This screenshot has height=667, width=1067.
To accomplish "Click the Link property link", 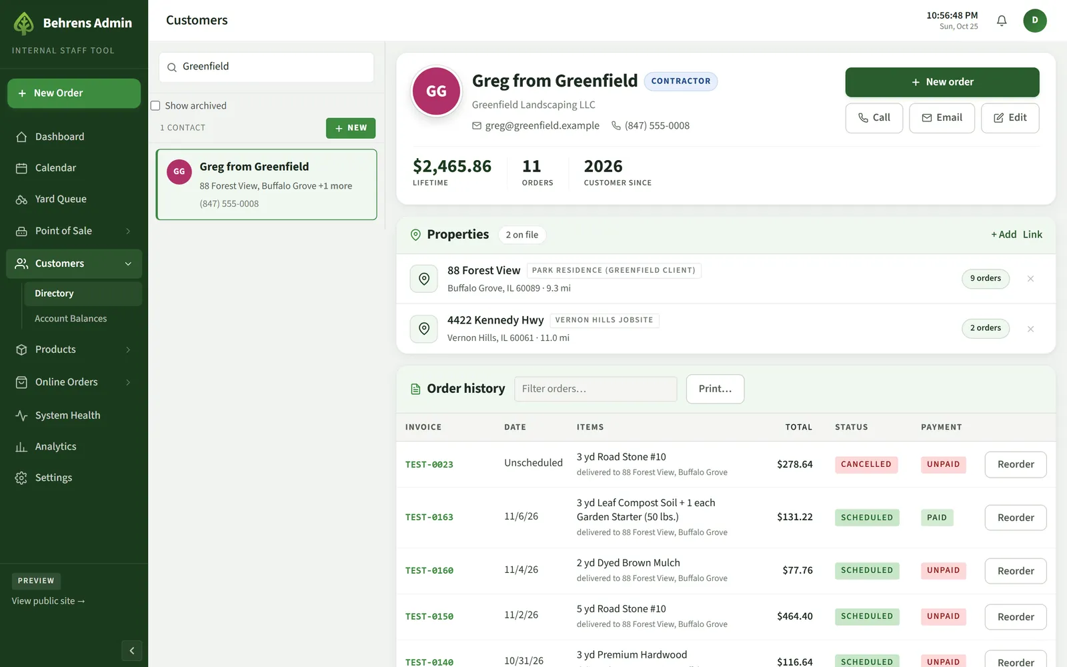I will coord(1032,235).
